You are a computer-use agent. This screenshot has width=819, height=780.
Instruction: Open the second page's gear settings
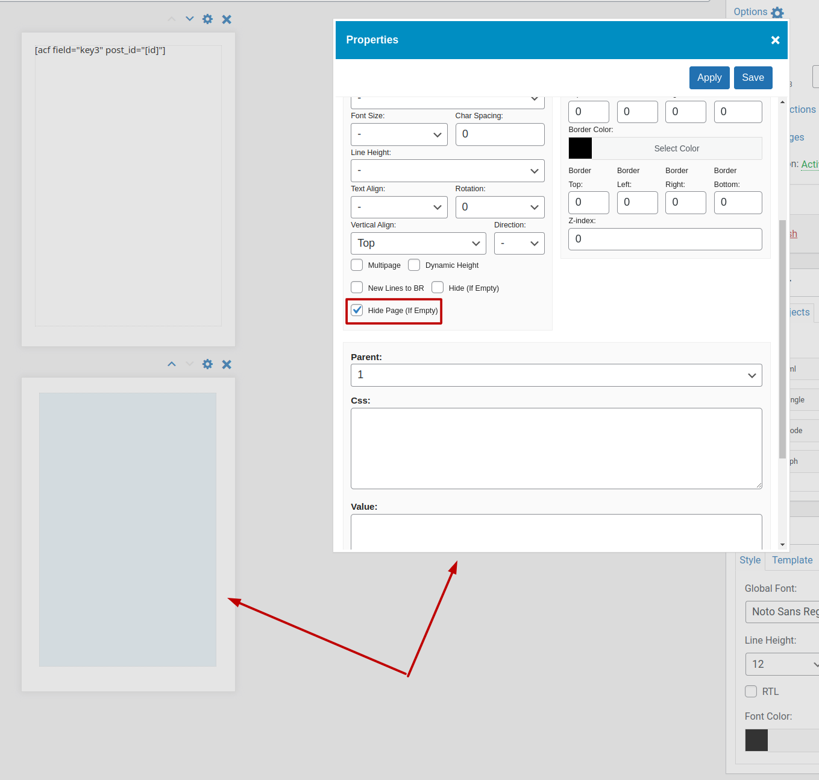pyautogui.click(x=207, y=364)
